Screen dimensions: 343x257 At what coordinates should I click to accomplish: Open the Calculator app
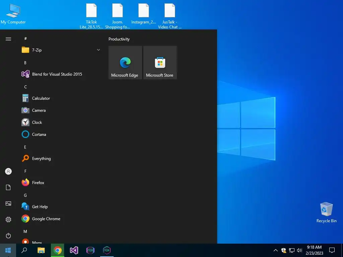coord(61,98)
